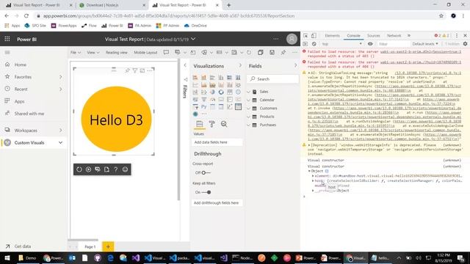Viewport: 470px width, 264px height.
Task: Collapse the left navigation hamburger menu
Action: pos(7,52)
